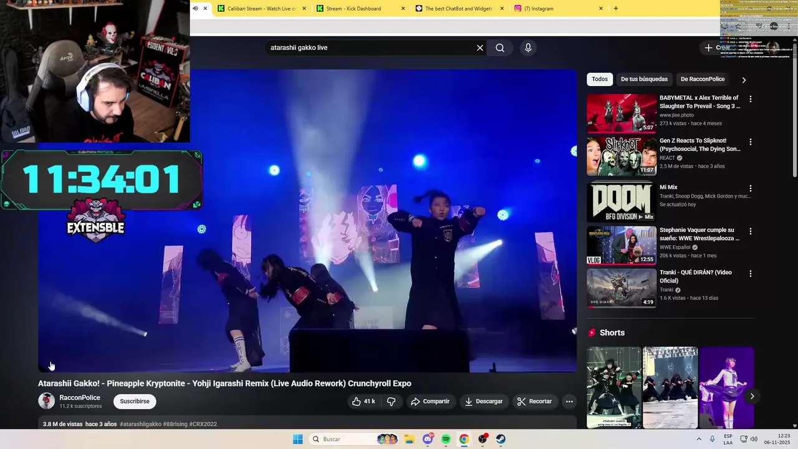Image resolution: width=798 pixels, height=449 pixels.
Task: Click the #CRX2022 hashtag
Action: pyautogui.click(x=203, y=424)
